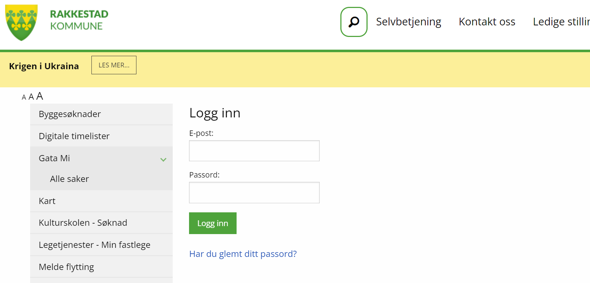
Task: Open Selvbetjening in the top menu
Action: [x=408, y=22]
